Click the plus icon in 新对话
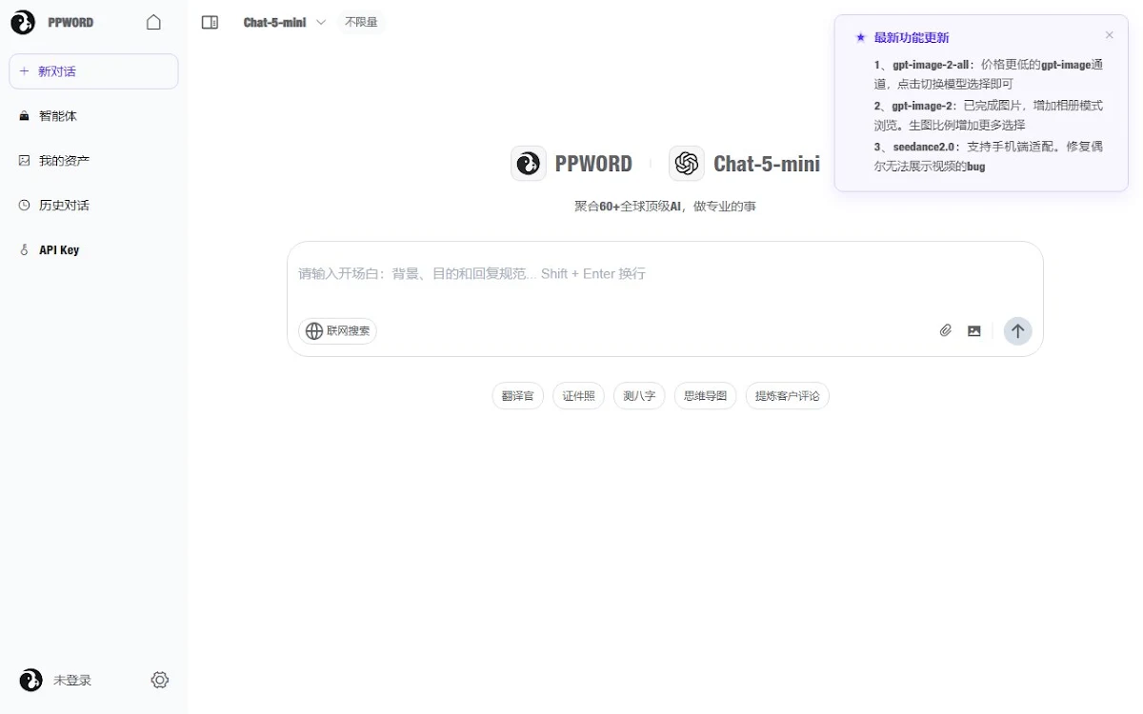The image size is (1143, 714). pos(25,71)
